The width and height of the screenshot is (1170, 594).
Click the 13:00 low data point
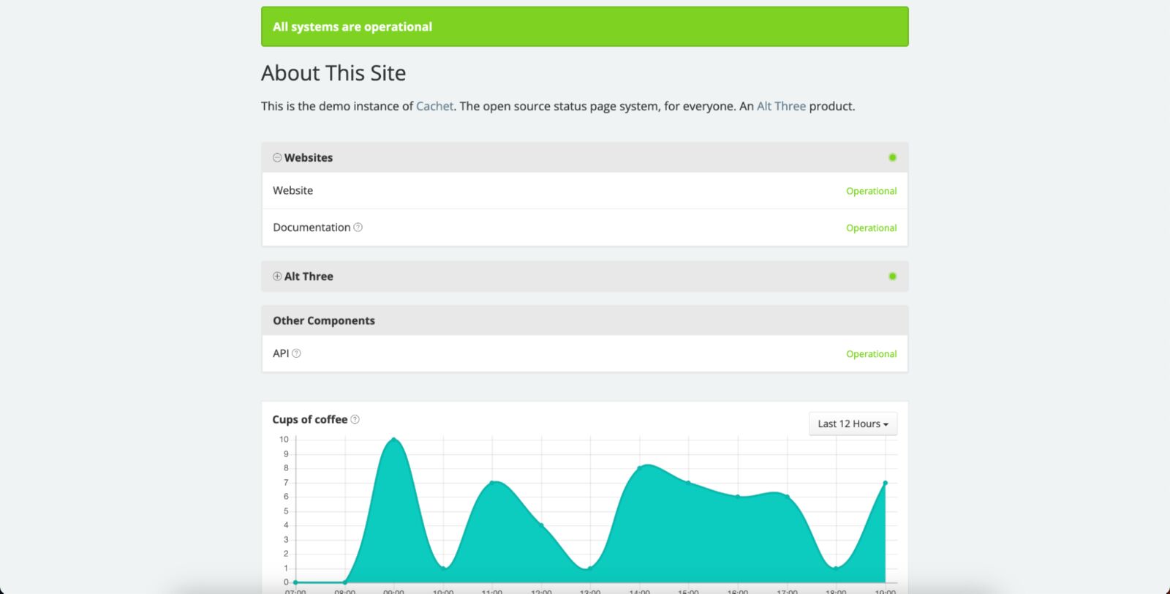coord(590,568)
